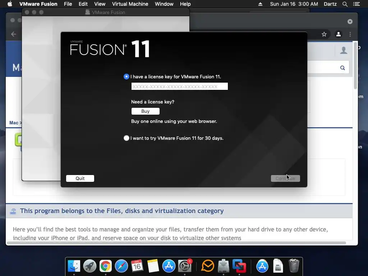The height and width of the screenshot is (276, 368).
Task: Open Trash from the Dock
Action: click(294, 266)
